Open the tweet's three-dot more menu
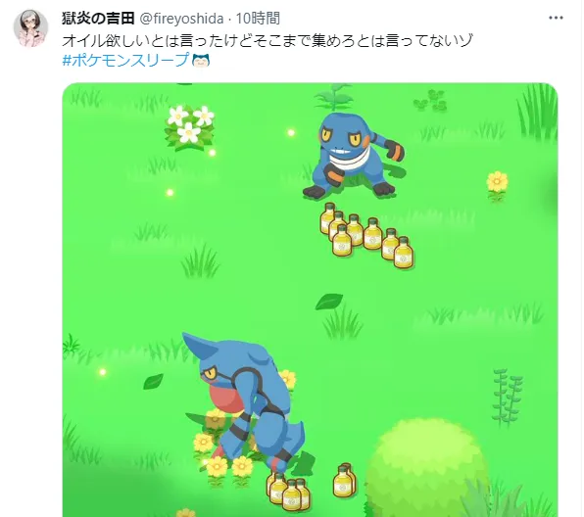Image resolution: width=584 pixels, height=517 pixels. tap(556, 18)
